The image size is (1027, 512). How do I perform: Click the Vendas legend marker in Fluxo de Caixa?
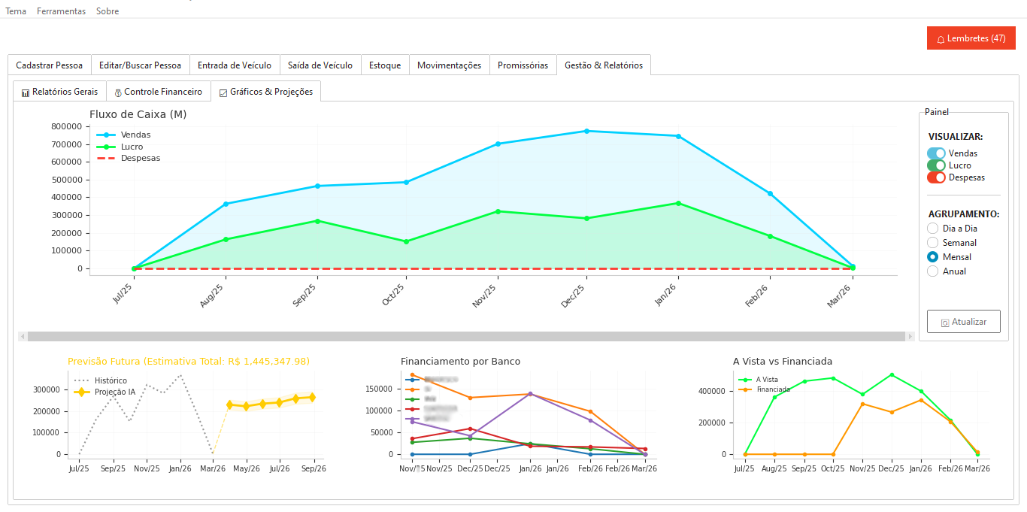click(x=105, y=135)
